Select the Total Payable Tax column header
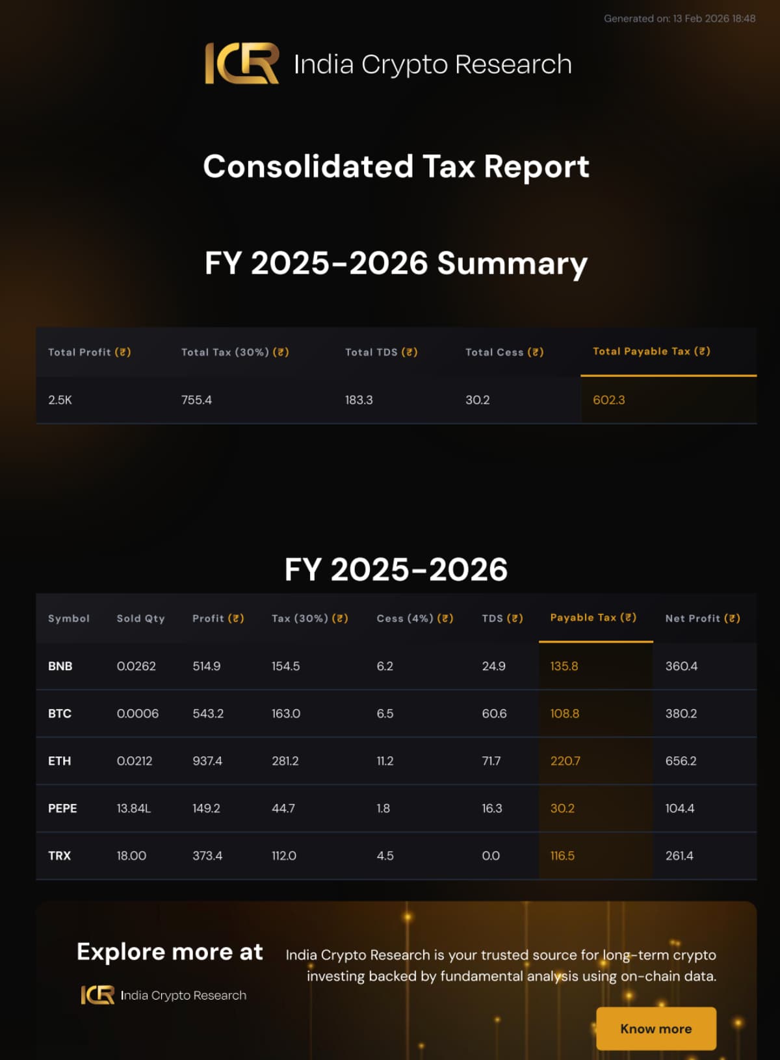Image resolution: width=780 pixels, height=1060 pixels. pyautogui.click(x=651, y=352)
